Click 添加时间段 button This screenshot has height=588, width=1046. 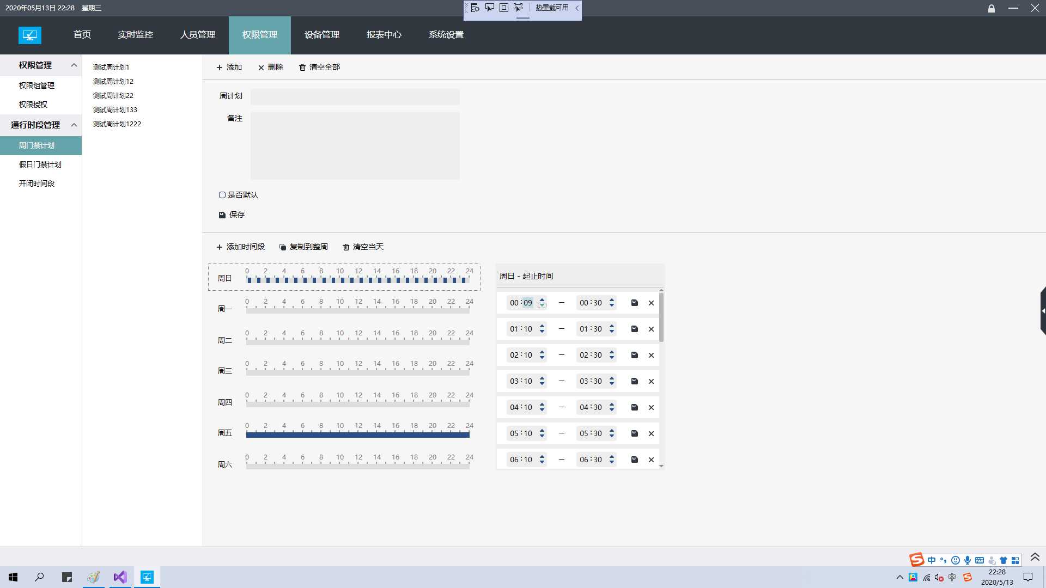tap(240, 247)
